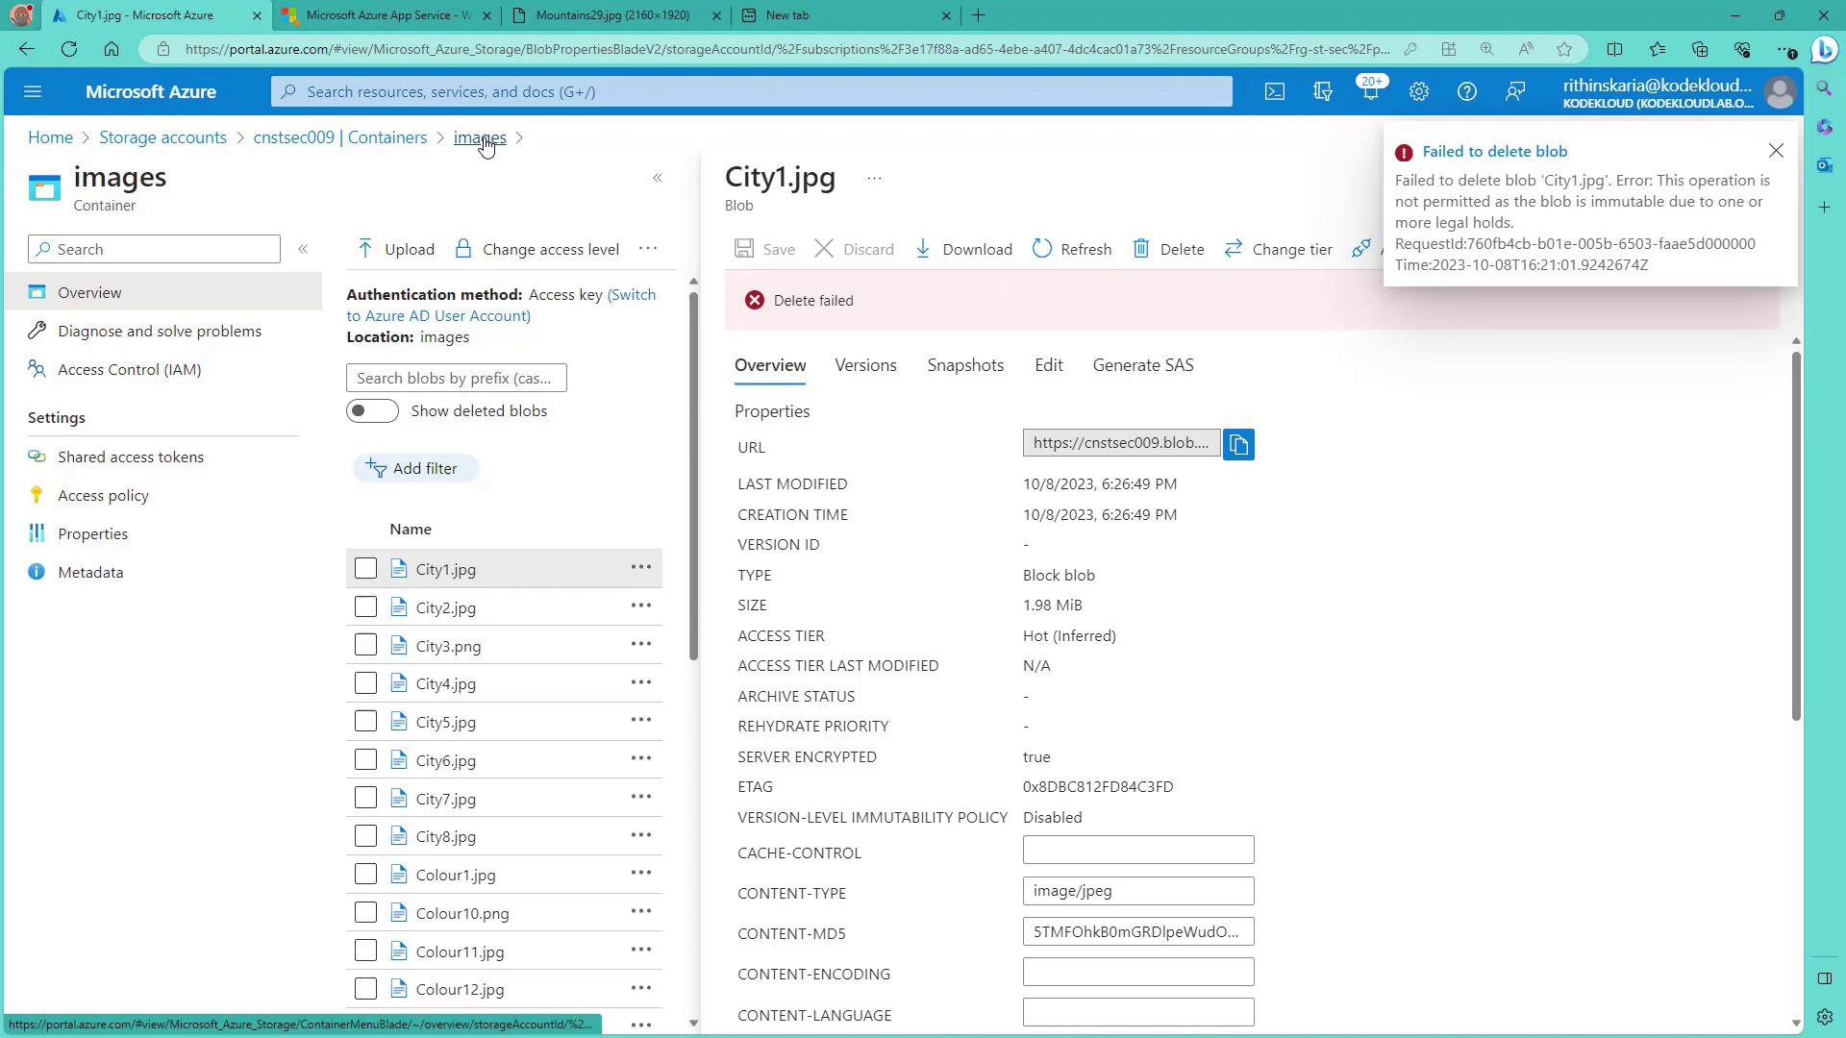Screen dimensions: 1846x1038
Task: Select the Colour1.jpg checkbox
Action: pos(365,874)
